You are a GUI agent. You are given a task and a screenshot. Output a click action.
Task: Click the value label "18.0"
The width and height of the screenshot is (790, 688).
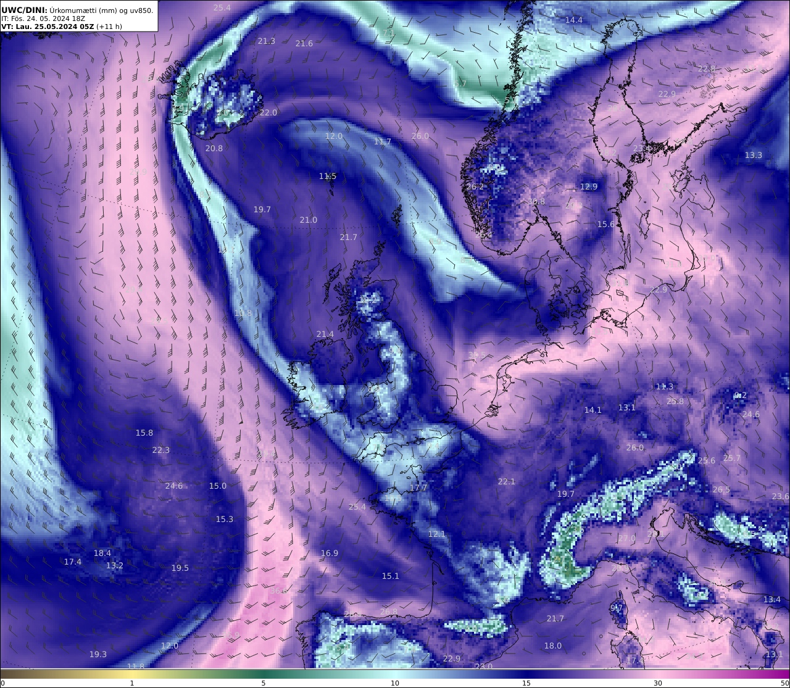[x=553, y=646]
